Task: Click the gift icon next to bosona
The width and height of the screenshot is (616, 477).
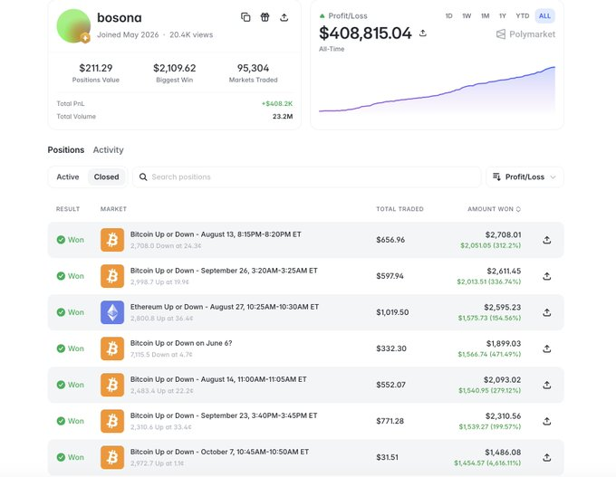Action: pos(265,17)
